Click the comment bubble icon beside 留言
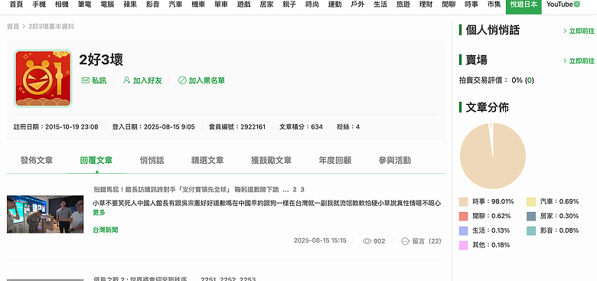597x281 pixels. click(405, 241)
